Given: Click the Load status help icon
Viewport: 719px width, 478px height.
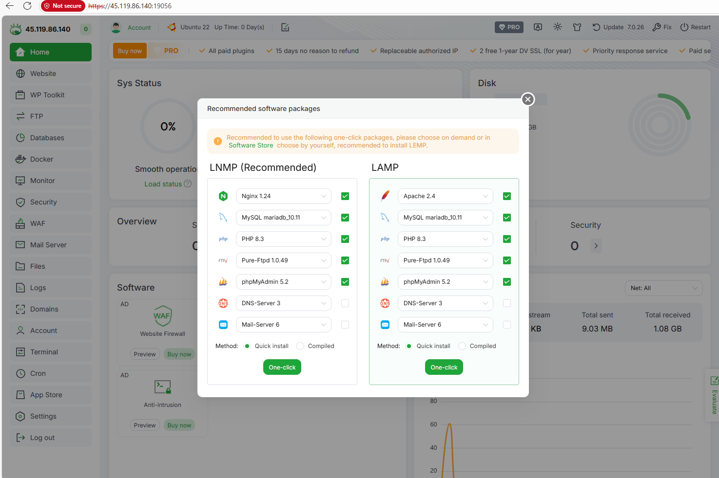Looking at the screenshot, I should [x=188, y=184].
